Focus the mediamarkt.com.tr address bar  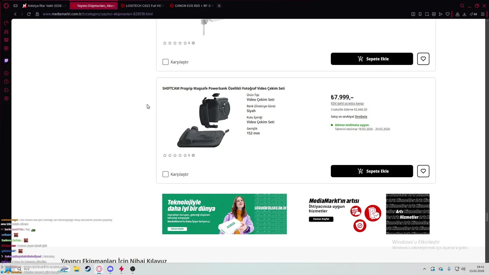pos(97,14)
